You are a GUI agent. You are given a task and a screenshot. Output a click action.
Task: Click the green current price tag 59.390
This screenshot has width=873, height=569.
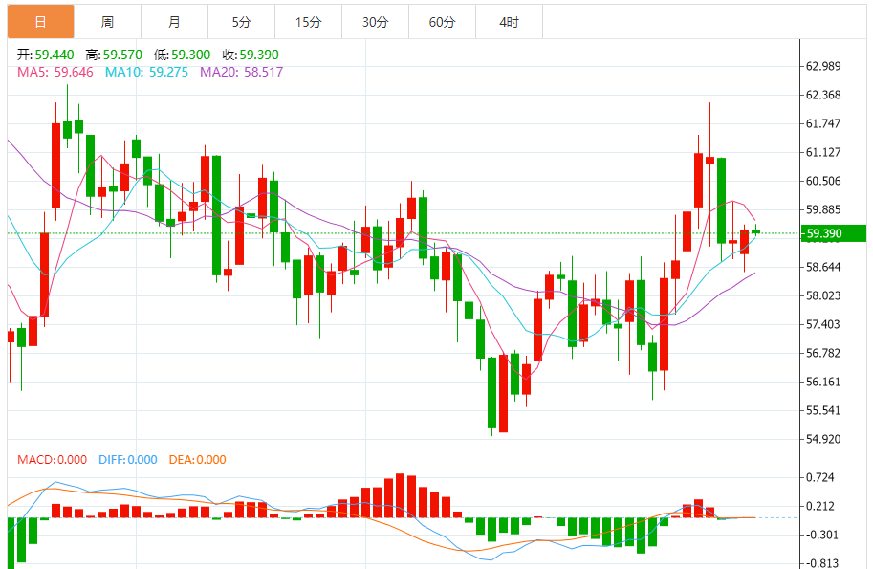[833, 233]
